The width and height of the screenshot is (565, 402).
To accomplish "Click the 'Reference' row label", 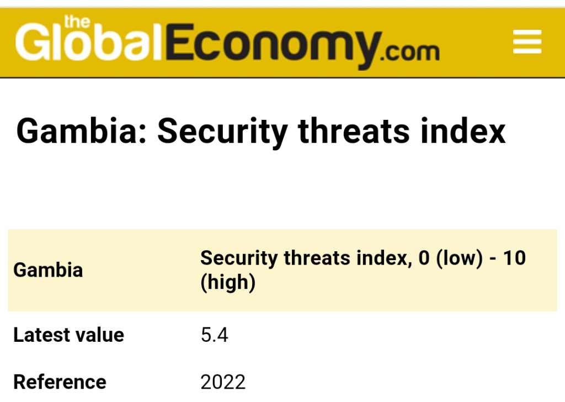I will tap(60, 382).
